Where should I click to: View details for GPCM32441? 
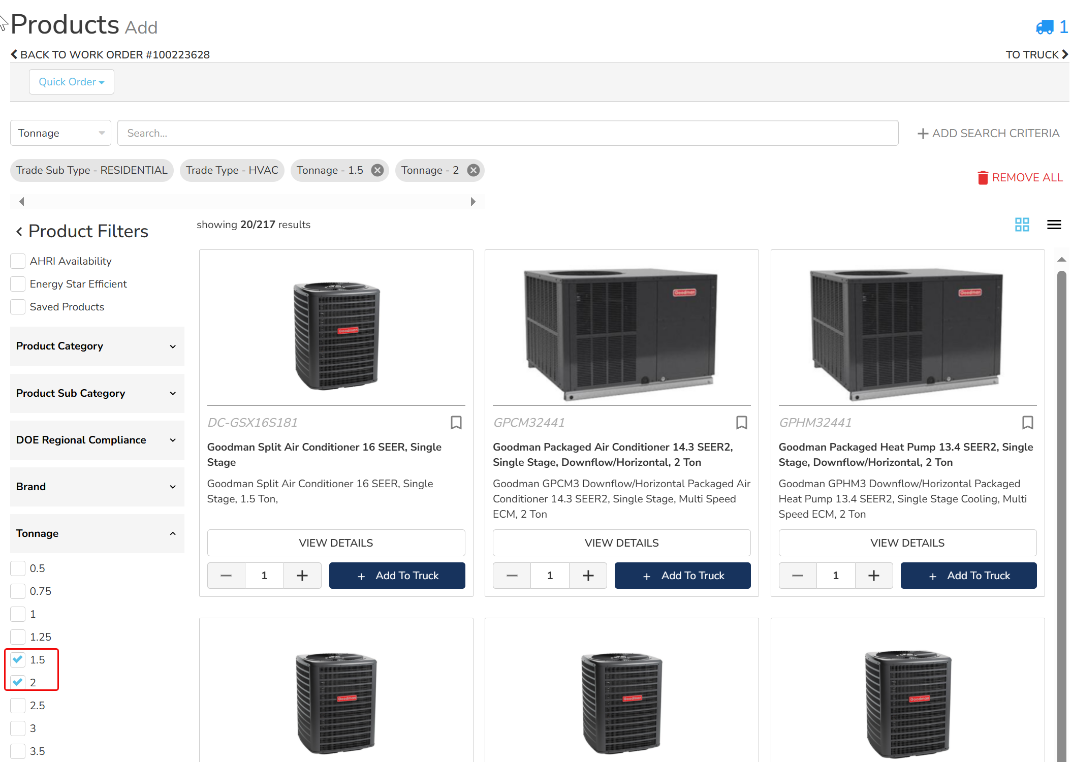tap(621, 543)
